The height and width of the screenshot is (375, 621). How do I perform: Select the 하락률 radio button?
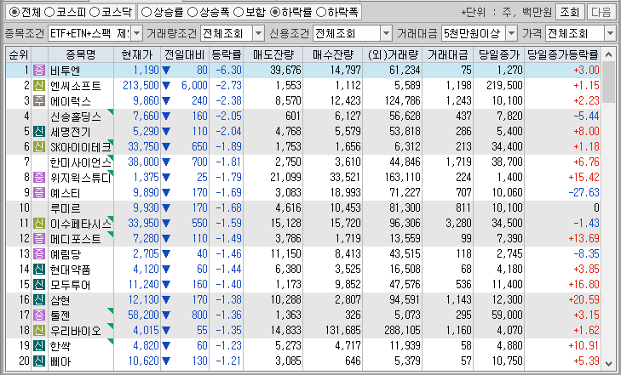click(x=275, y=12)
